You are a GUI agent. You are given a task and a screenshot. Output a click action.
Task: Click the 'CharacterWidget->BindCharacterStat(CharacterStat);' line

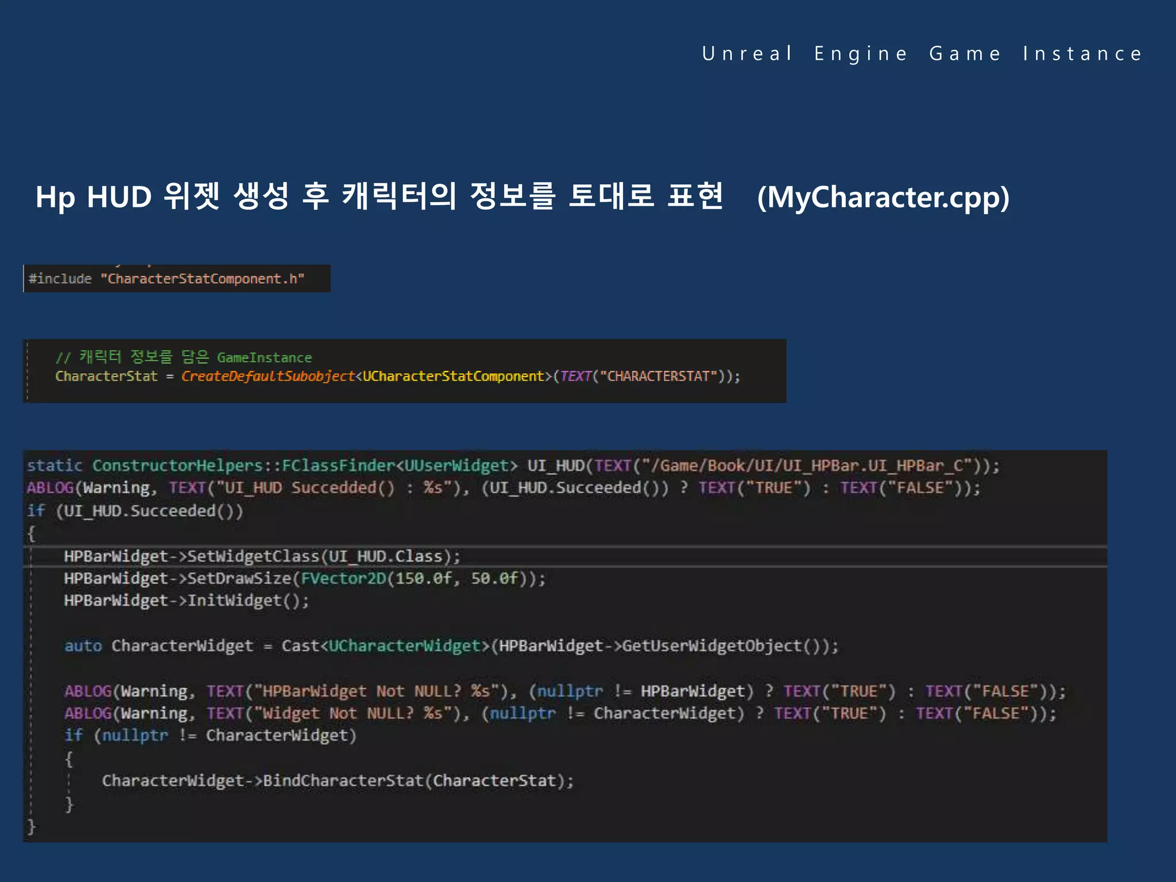click(x=338, y=780)
